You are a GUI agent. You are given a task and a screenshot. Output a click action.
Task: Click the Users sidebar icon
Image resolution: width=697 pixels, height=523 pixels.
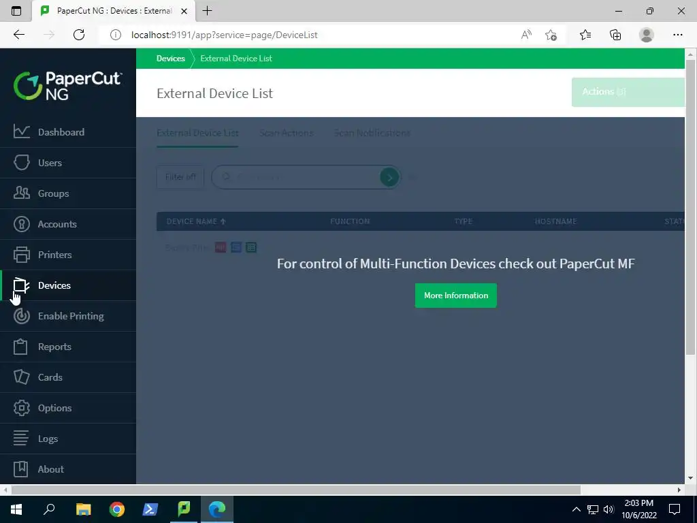point(21,162)
